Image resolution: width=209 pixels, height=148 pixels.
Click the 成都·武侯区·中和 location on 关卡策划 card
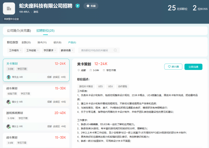[56, 77]
